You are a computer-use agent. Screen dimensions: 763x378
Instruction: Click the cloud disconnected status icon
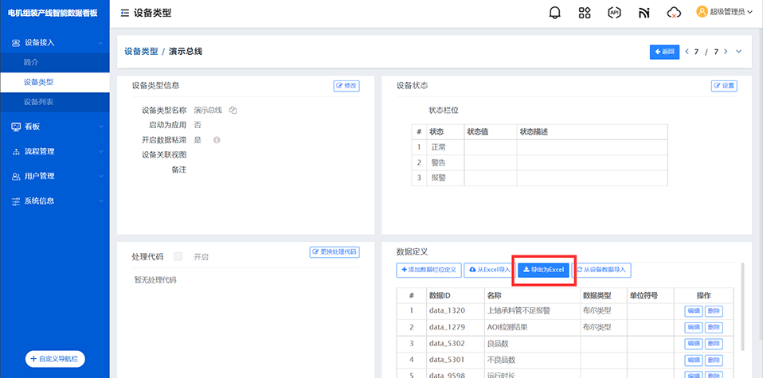674,13
